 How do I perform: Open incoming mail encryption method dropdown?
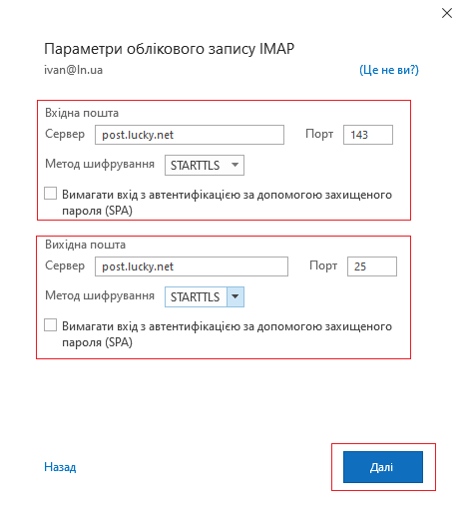pyautogui.click(x=205, y=165)
